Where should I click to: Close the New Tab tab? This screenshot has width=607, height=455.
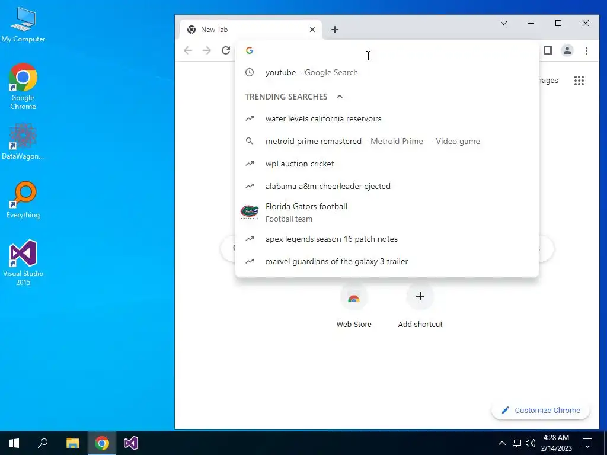[312, 30]
